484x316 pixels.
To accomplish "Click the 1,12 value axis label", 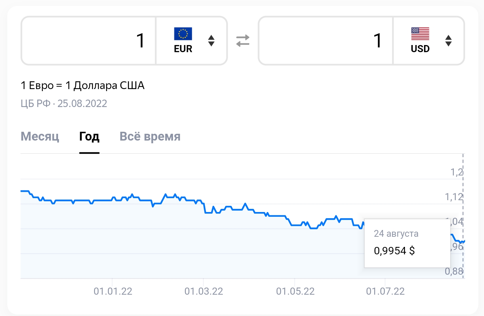I will pos(454,197).
